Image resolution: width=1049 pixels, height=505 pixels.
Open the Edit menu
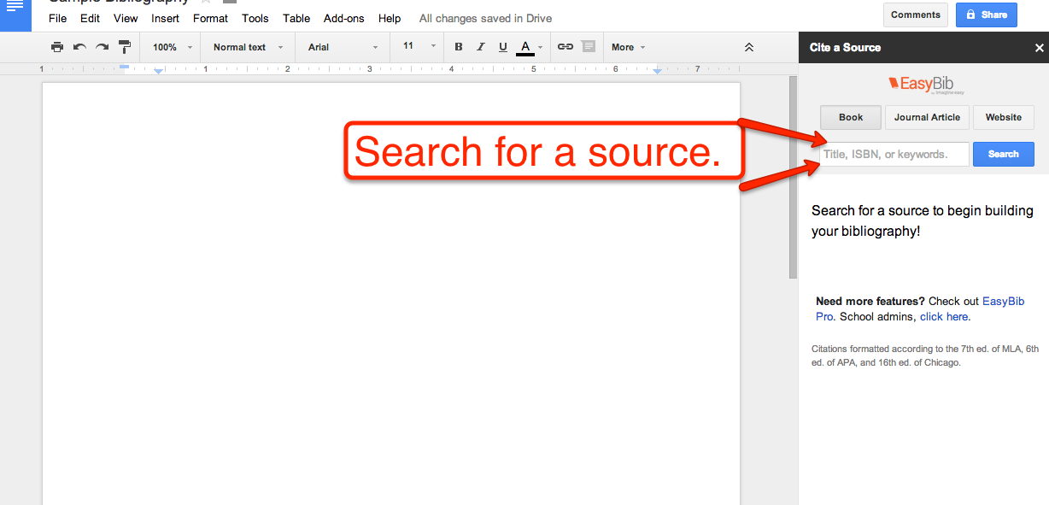[90, 18]
